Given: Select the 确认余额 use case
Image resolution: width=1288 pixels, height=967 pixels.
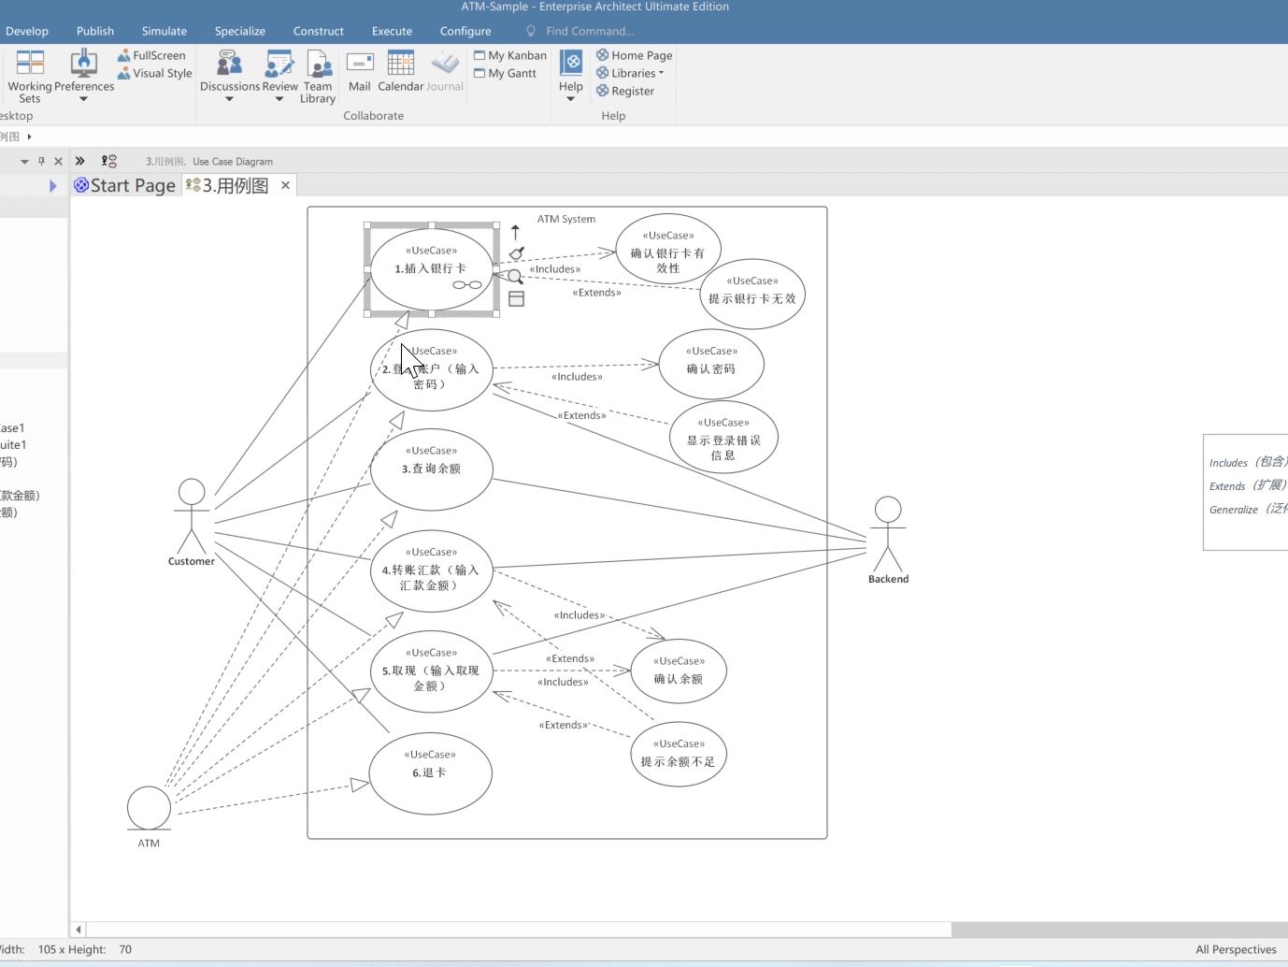Looking at the screenshot, I should click(679, 671).
